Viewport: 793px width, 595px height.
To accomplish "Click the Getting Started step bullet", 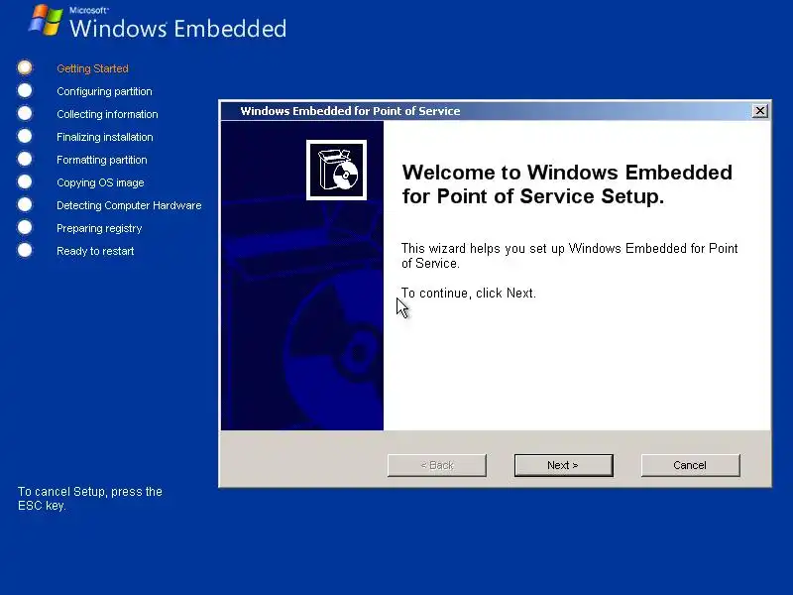I will click(25, 67).
